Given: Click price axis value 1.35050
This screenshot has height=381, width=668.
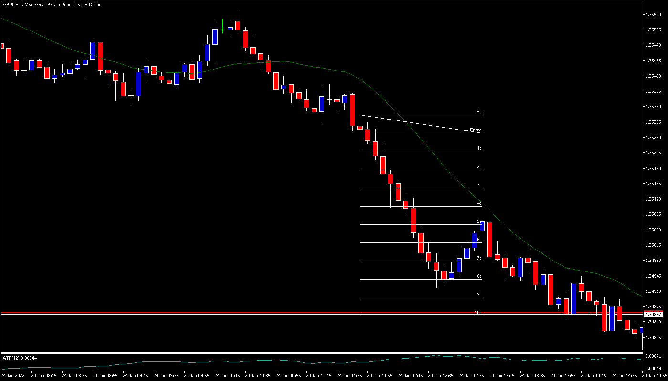Looking at the screenshot, I should (654, 230).
